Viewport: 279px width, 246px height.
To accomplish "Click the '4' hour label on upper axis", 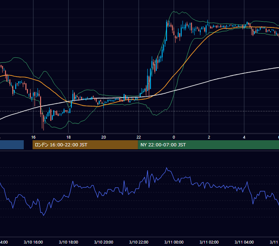I will (244, 137).
